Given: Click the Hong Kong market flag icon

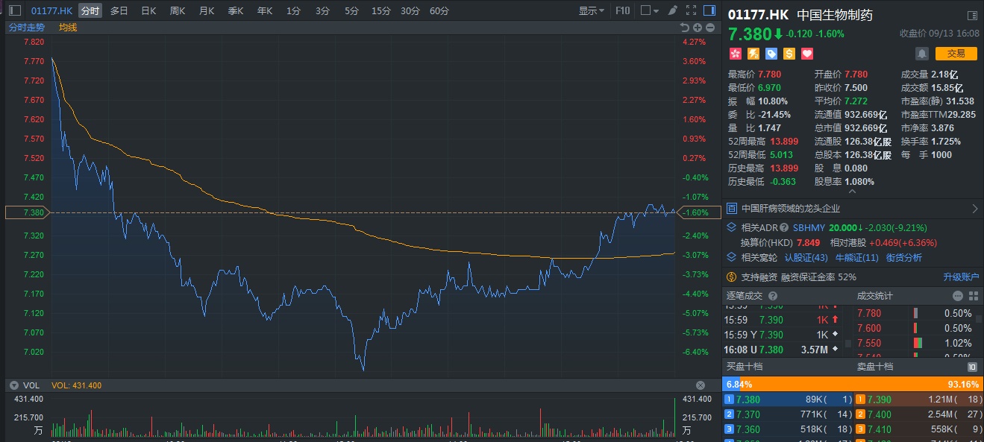Looking at the screenshot, I should pyautogui.click(x=735, y=54).
